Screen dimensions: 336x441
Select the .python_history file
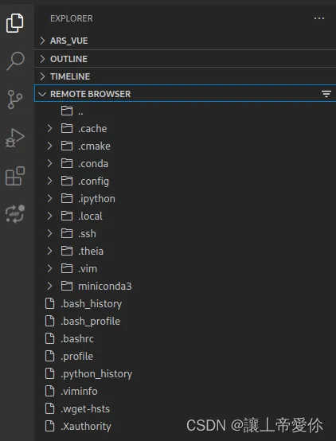(186, 373)
